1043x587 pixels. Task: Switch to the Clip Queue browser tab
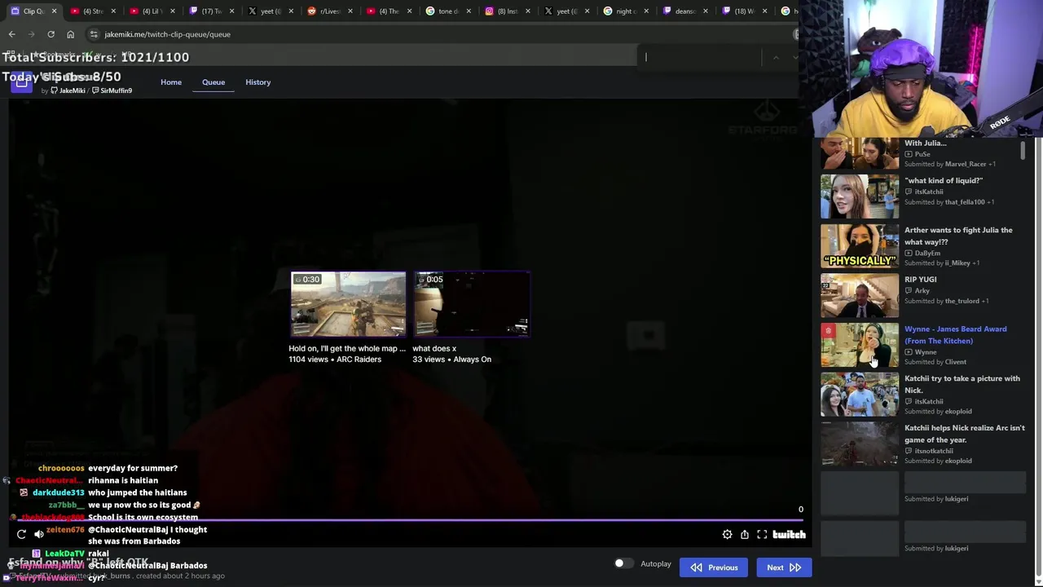point(33,11)
